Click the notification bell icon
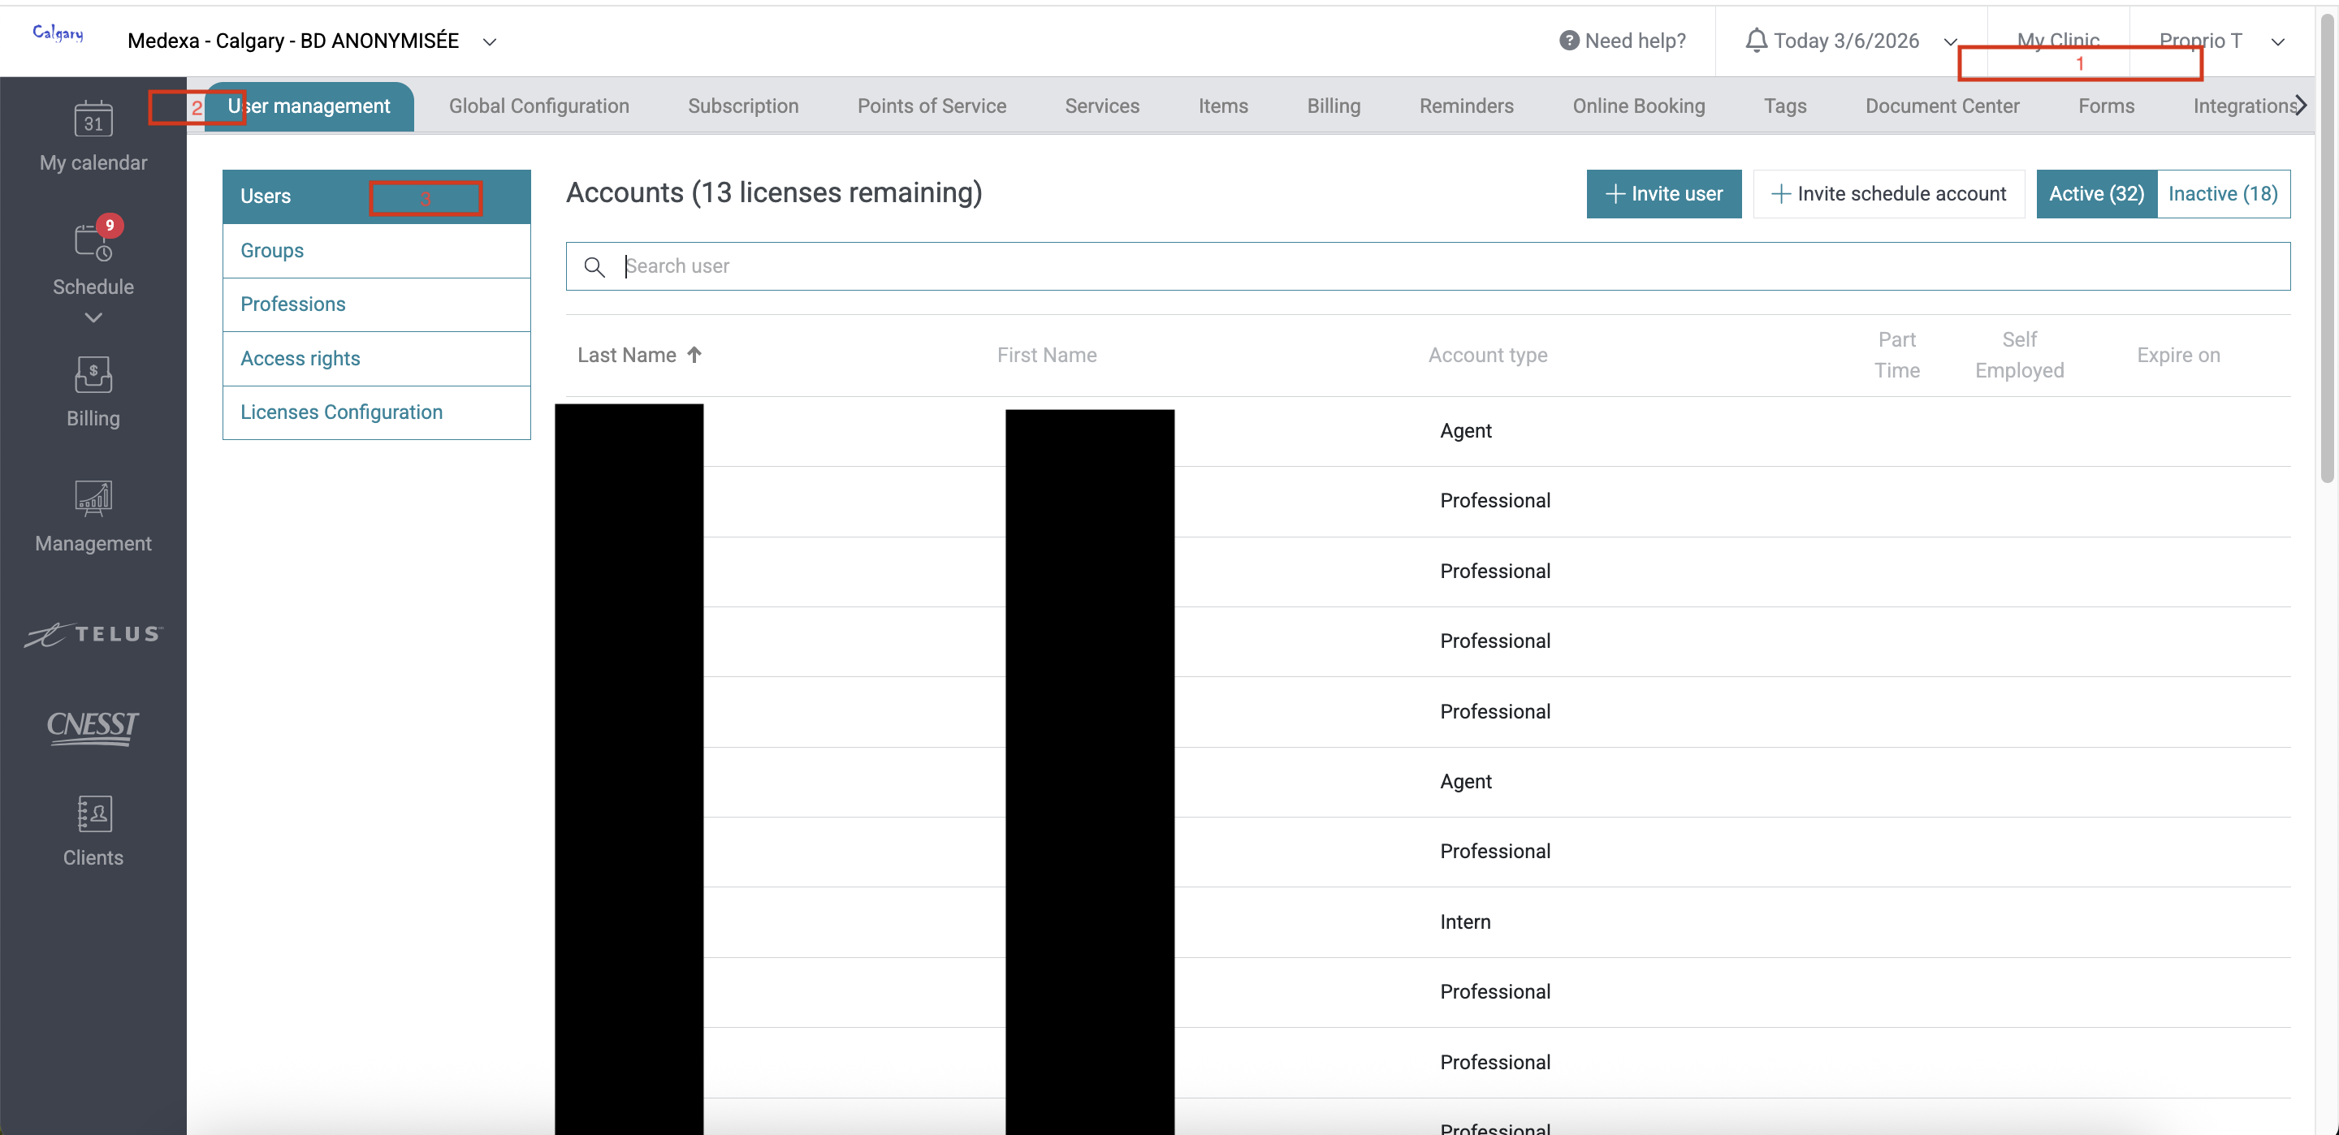Image resolution: width=2339 pixels, height=1135 pixels. point(1756,41)
